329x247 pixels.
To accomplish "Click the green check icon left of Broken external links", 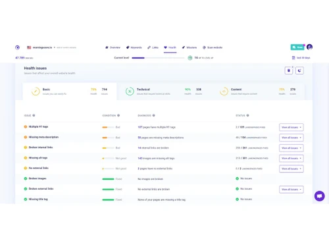I will coord(26,189).
